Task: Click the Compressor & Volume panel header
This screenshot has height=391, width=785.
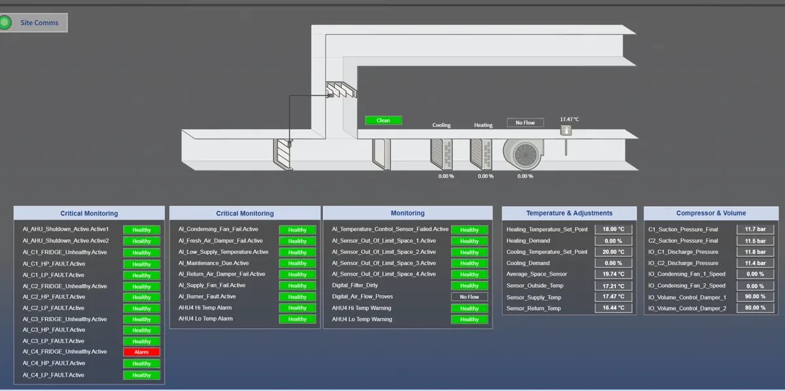Action: [711, 213]
